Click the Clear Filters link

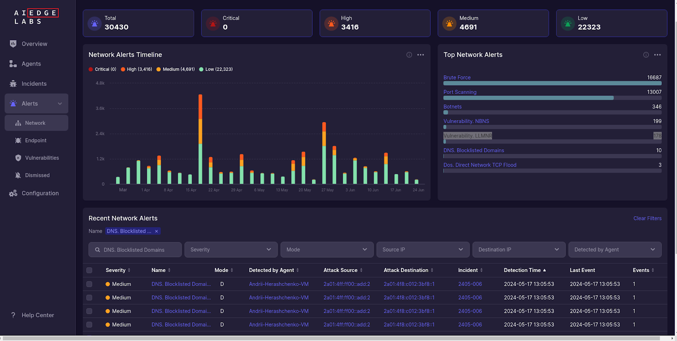pos(647,218)
